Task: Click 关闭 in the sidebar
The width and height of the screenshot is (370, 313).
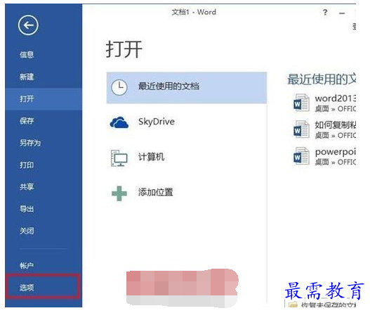Action: pos(27,231)
